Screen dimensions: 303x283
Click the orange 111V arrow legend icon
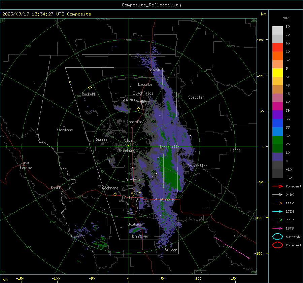click(x=277, y=203)
